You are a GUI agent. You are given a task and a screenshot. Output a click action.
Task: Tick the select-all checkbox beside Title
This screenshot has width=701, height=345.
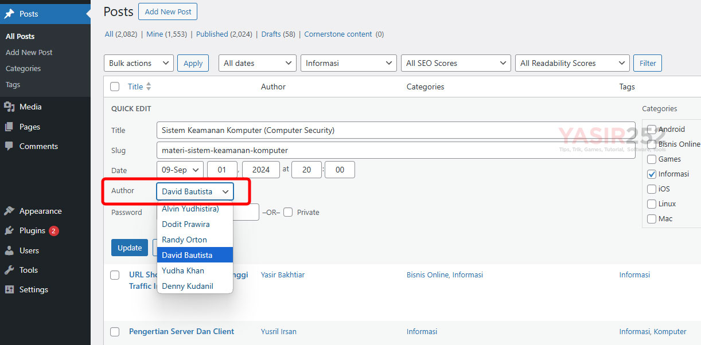pos(115,87)
